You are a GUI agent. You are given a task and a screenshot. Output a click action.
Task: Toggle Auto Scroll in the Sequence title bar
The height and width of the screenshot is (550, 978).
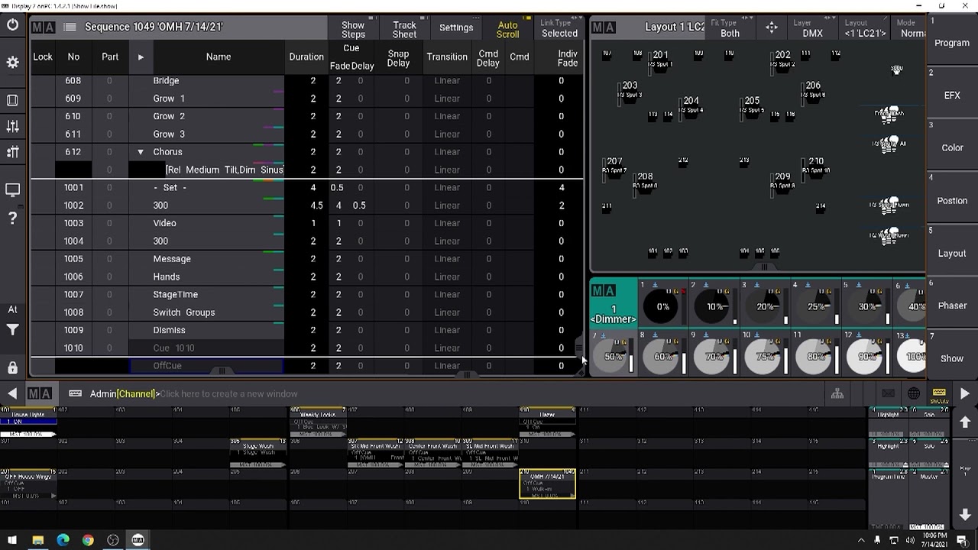(x=507, y=30)
